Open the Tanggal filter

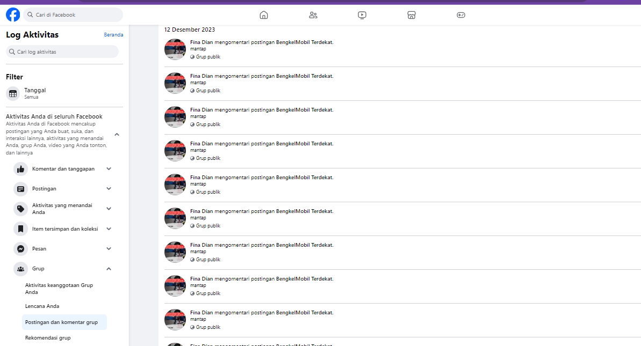pyautogui.click(x=64, y=93)
